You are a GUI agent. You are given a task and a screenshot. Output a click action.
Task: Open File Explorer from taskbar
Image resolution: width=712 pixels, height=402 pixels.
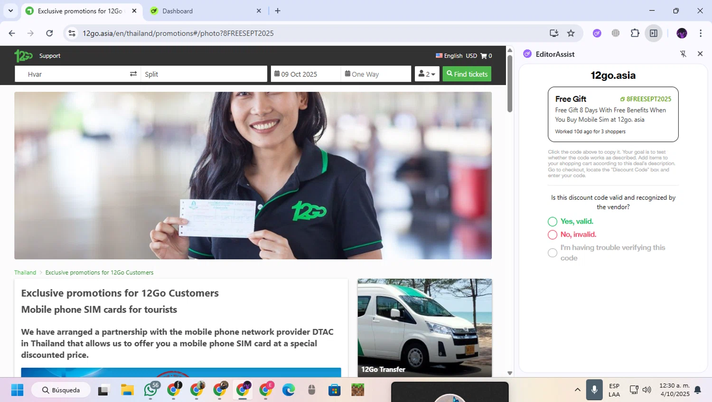coord(127,390)
